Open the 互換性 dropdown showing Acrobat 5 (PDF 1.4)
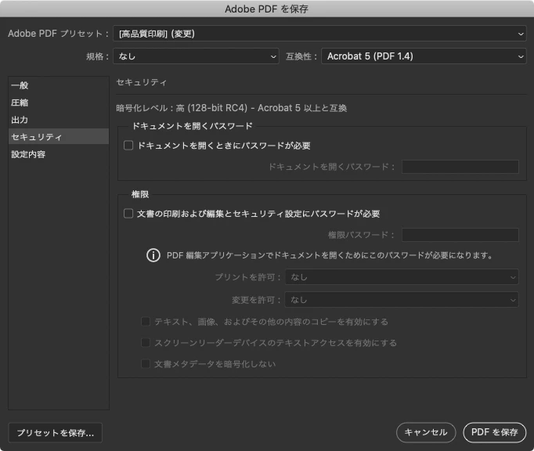This screenshot has width=534, height=451. (x=424, y=56)
